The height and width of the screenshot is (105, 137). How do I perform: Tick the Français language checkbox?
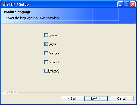(x=46, y=53)
